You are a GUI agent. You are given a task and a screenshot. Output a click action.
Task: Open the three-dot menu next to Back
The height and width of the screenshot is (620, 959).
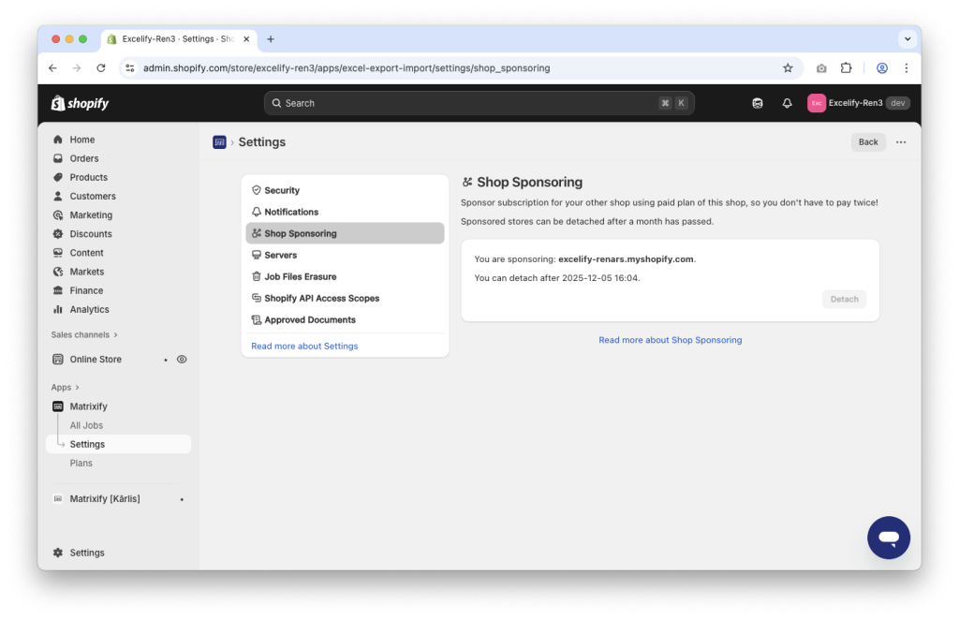[x=901, y=141]
